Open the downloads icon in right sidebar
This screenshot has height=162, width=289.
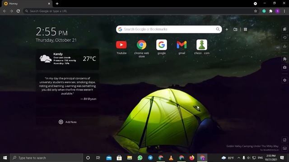(284, 46)
